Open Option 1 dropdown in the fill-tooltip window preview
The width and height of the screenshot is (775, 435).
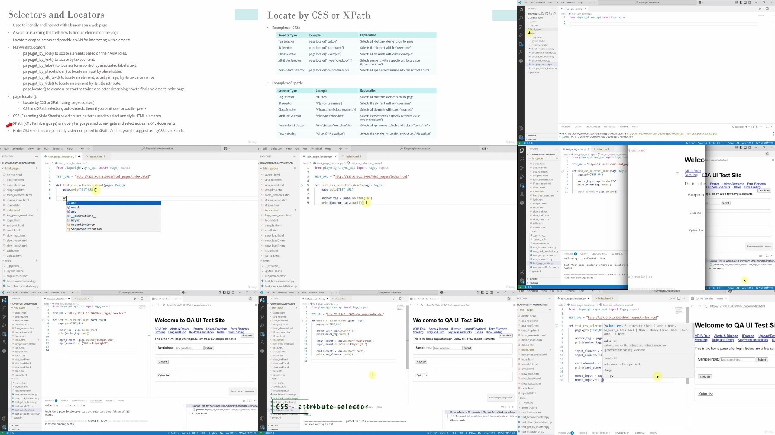(706, 394)
